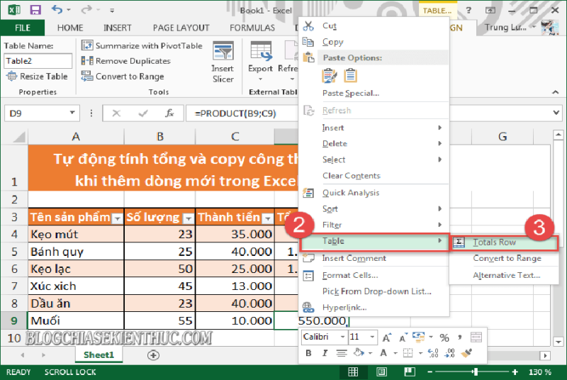Click the confirm checkmark in formula bar
Viewport: 567px width, 380px height.
click(143, 113)
